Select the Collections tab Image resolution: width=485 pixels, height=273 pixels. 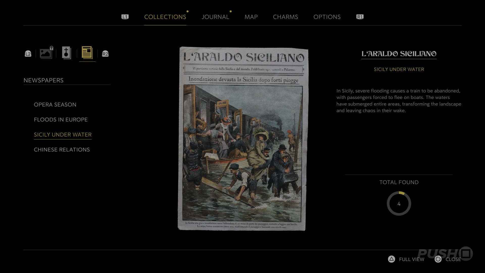(x=165, y=17)
